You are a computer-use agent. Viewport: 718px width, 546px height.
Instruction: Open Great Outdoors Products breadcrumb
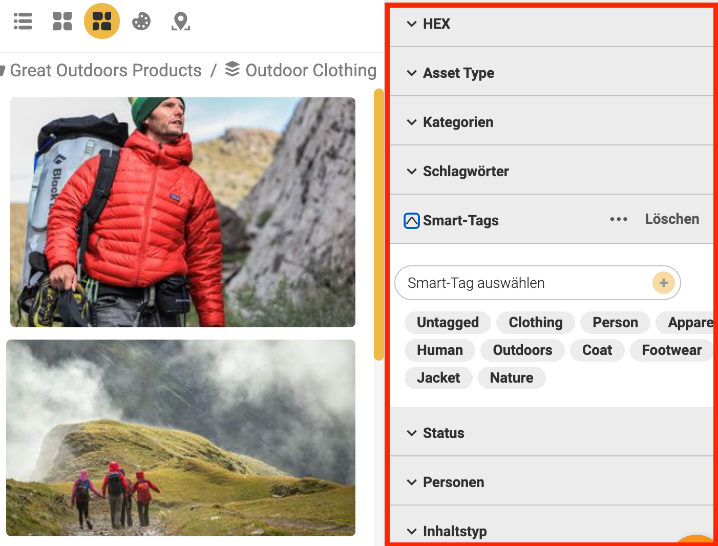coord(105,70)
